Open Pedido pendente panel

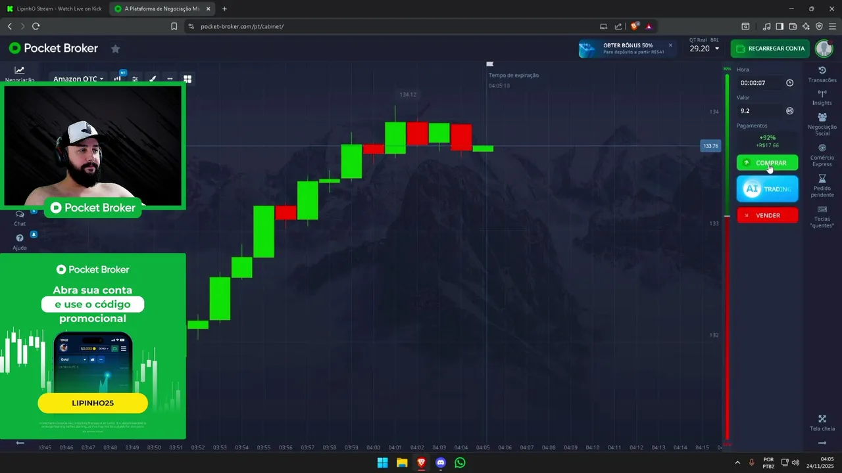coord(822,186)
